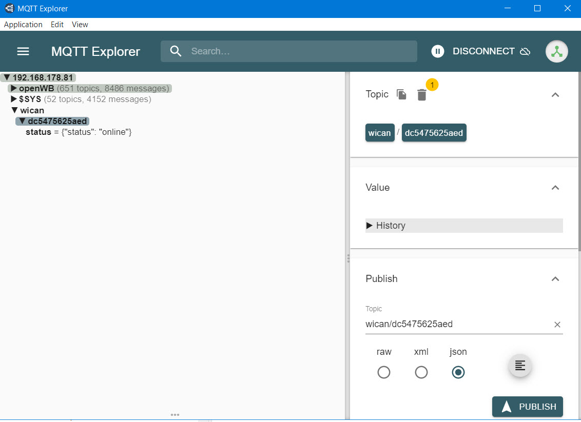
Task: Format the JSON payload with the align icon
Action: (x=520, y=366)
